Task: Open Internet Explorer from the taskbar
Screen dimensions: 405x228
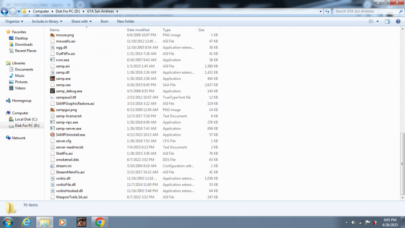Action: [x=26, y=222]
